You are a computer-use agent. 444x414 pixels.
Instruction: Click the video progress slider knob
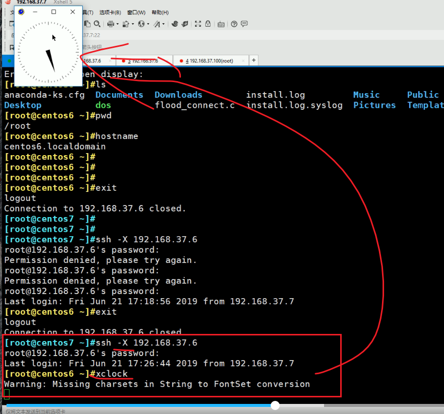coord(275,405)
